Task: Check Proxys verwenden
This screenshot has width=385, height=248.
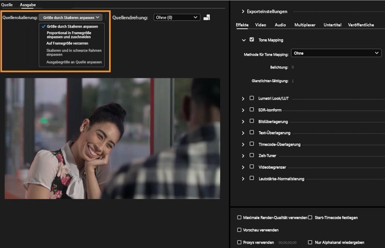Action: tap(239, 242)
